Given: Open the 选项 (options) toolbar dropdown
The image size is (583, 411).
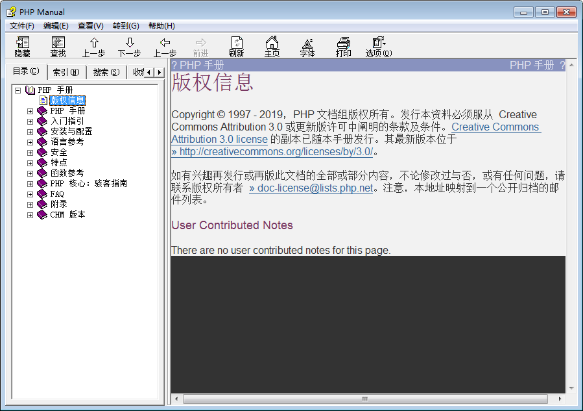Looking at the screenshot, I should tap(379, 43).
